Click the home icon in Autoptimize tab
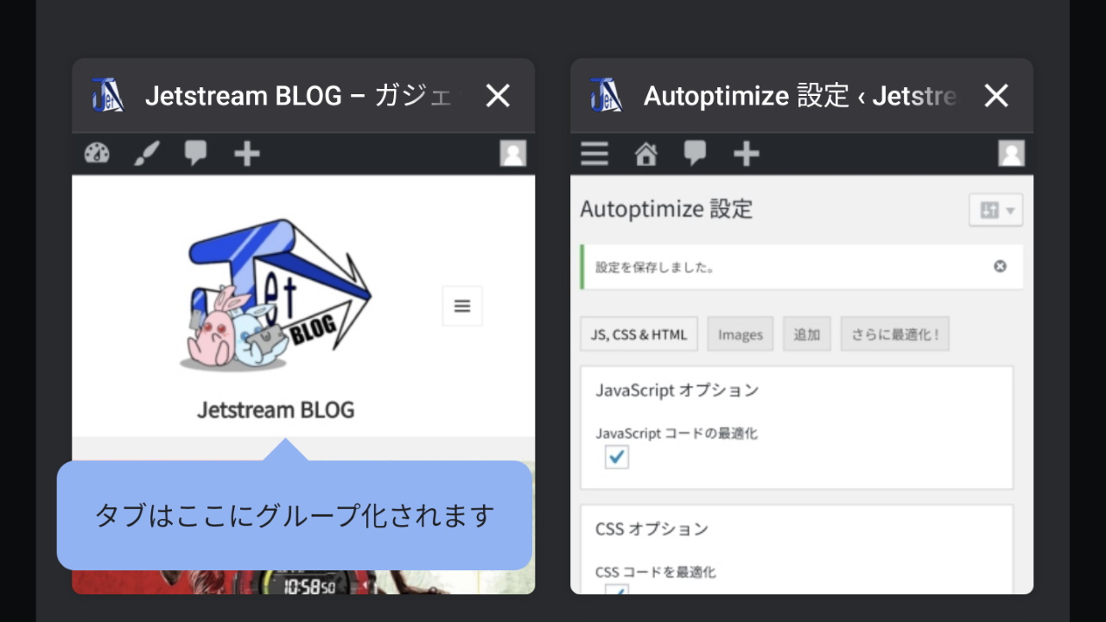1106x622 pixels. 645,154
